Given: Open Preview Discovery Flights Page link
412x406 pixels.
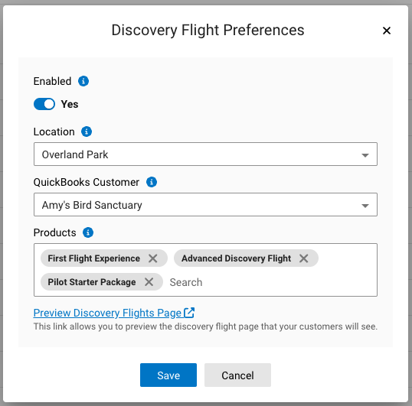Looking at the screenshot, I should click(107, 313).
